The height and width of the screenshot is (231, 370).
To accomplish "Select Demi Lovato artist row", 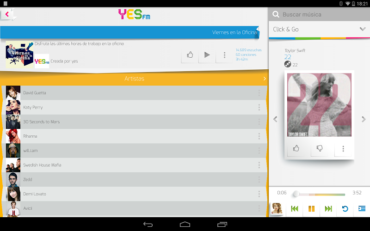I will 134,194.
